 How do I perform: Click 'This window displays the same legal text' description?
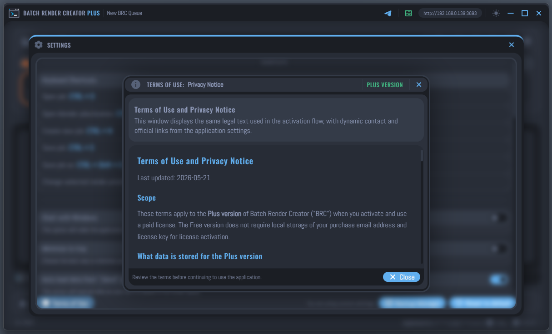click(266, 126)
